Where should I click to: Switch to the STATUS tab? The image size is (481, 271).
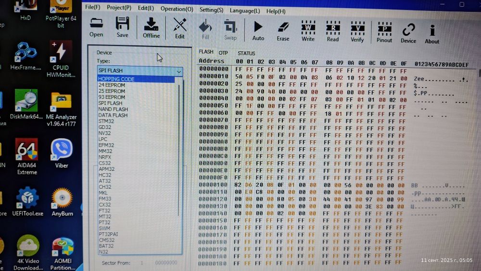click(x=246, y=53)
